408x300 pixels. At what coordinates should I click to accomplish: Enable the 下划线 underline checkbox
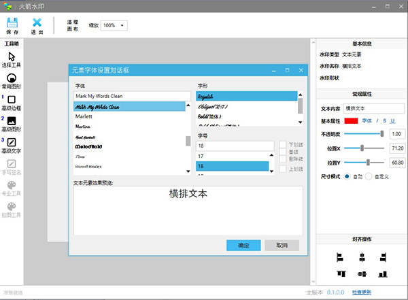pos(283,144)
